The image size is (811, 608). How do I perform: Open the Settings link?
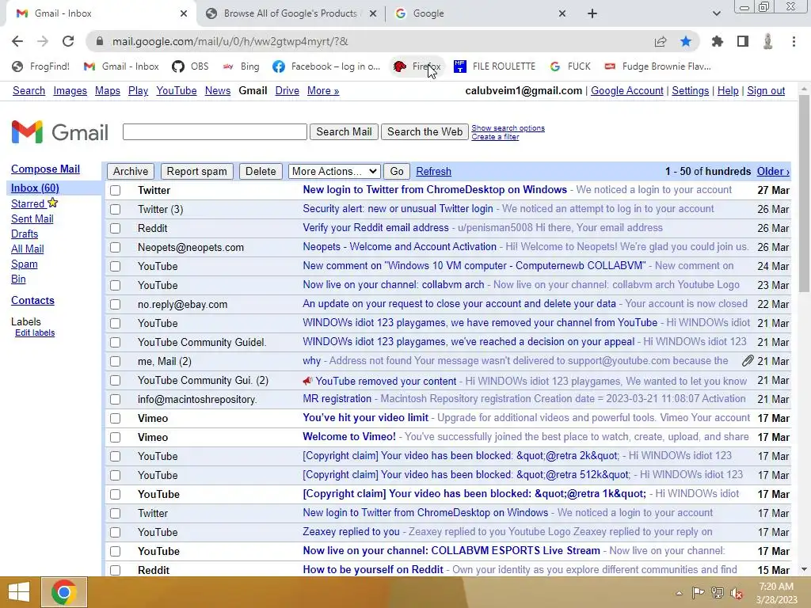click(690, 90)
